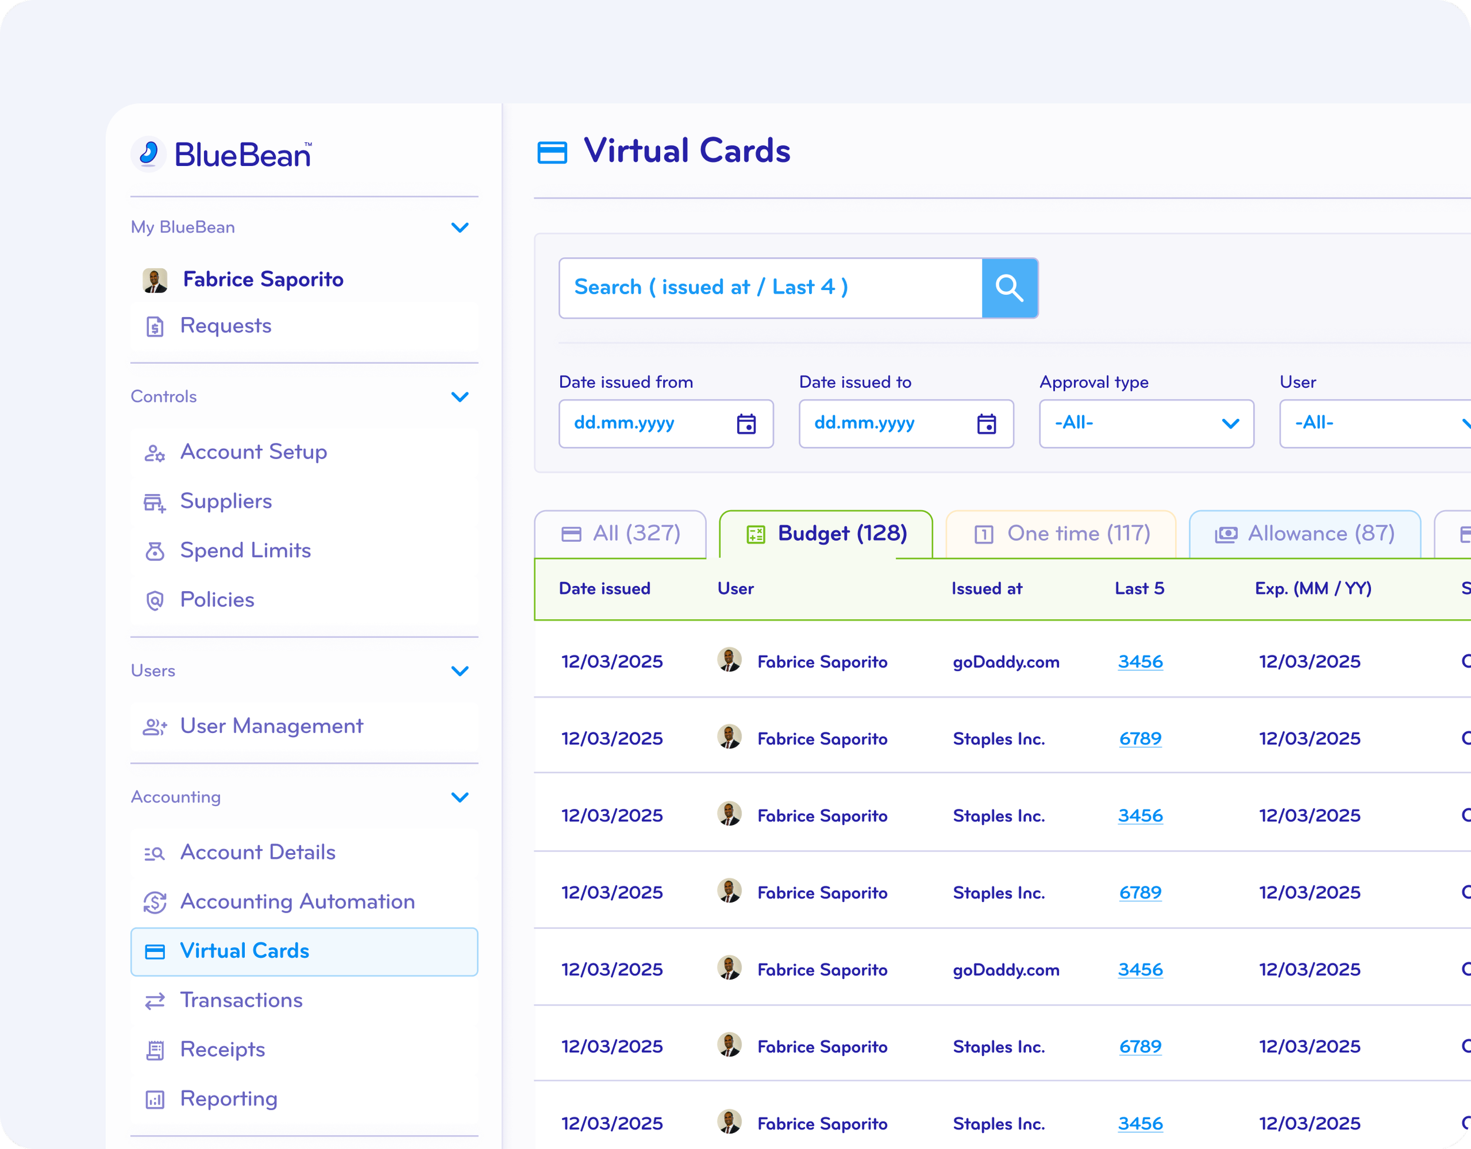This screenshot has width=1471, height=1149.
Task: Open card ending 3456 for goDaddy.com
Action: tap(1140, 661)
